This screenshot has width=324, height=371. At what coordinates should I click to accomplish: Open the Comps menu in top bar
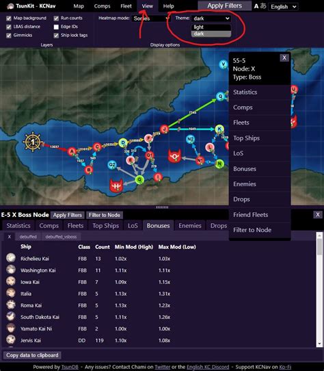pyautogui.click(x=102, y=6)
